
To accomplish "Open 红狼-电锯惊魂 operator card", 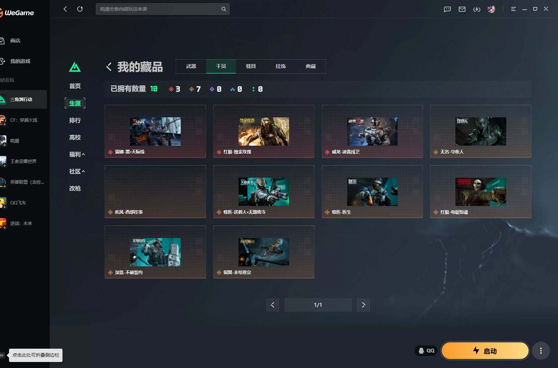I will [481, 192].
